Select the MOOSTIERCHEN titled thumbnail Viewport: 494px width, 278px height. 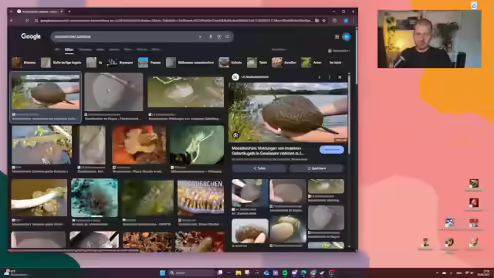(201, 198)
